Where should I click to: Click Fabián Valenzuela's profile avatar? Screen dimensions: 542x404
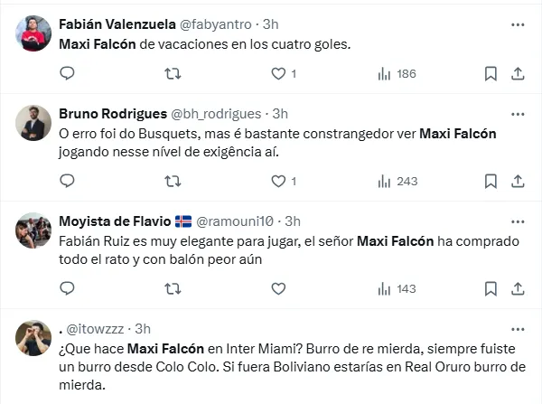(33, 33)
